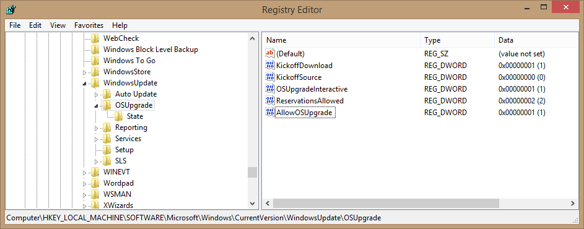Screen dimensions: 584x229
Task: Expand the WSMAN tree node
Action: (85, 195)
